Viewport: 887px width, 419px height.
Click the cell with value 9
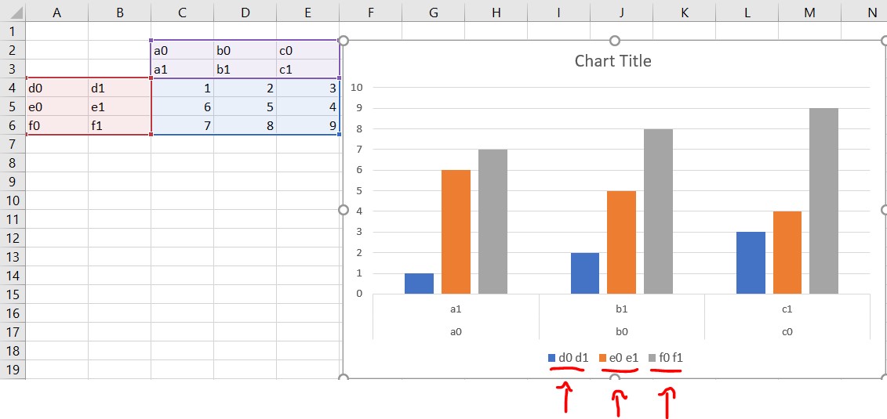[307, 125]
